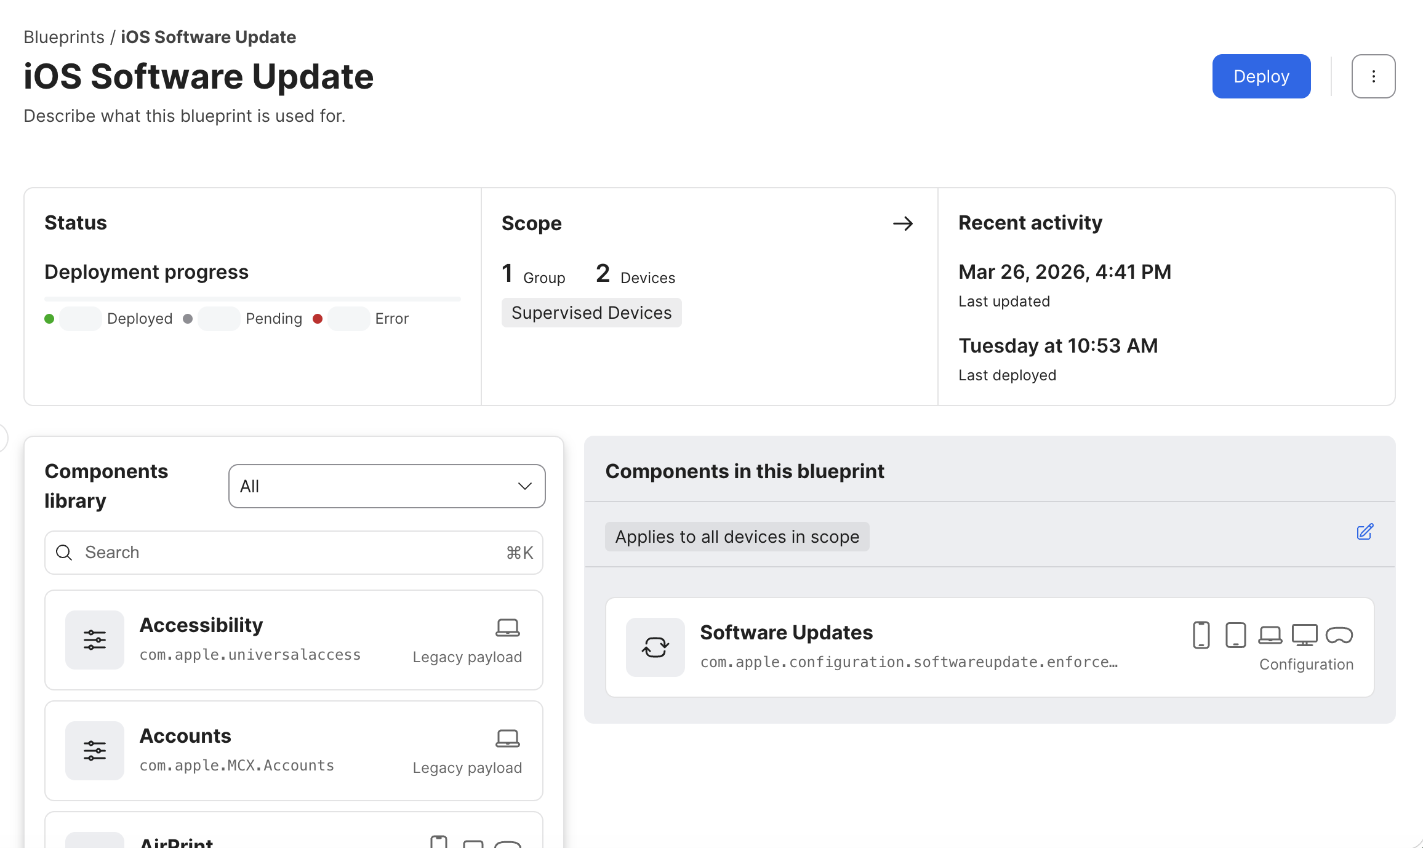Screen dimensions: 1423x848
Task: Click the Blueprints breadcrumb link
Action: click(x=64, y=37)
